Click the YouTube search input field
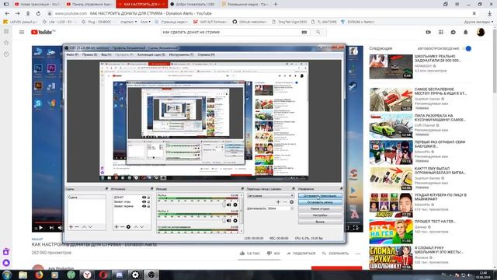Viewport: 497px width, 280px height. coord(230,32)
